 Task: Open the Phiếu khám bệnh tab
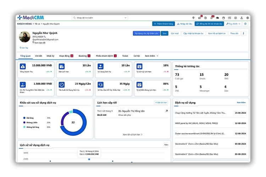[x=106, y=56]
